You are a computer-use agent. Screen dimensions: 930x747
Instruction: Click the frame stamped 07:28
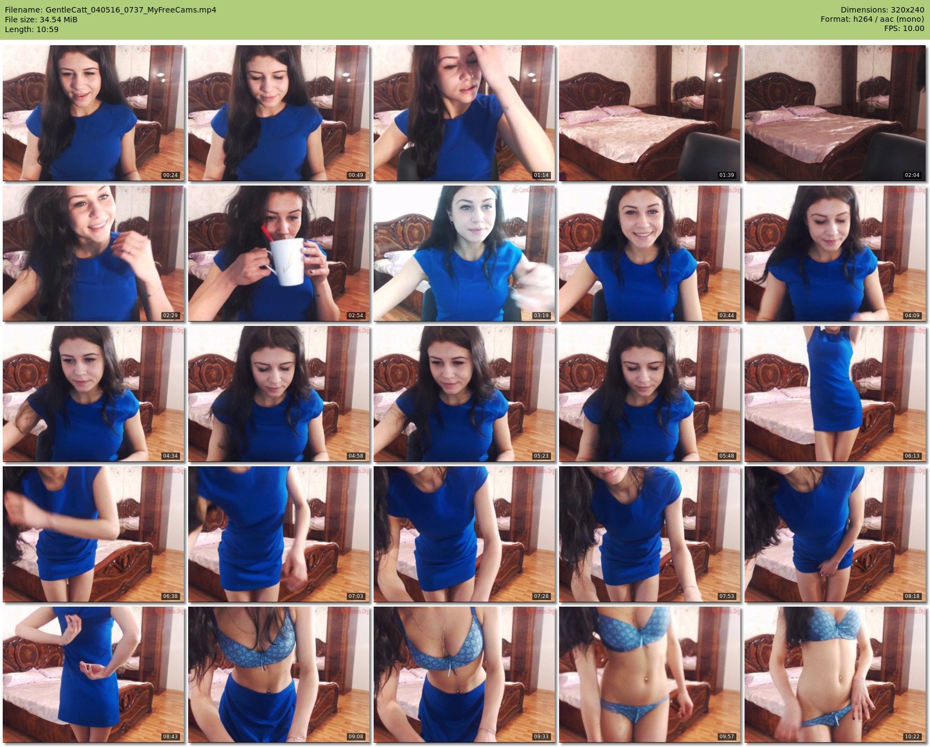pos(464,534)
